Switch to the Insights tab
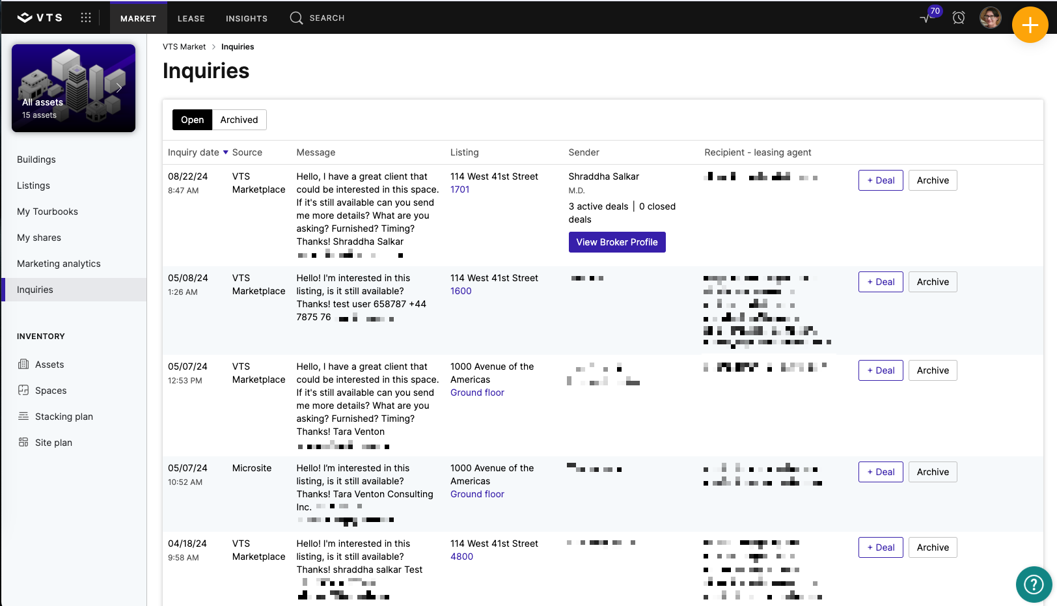This screenshot has width=1057, height=606. point(247,18)
